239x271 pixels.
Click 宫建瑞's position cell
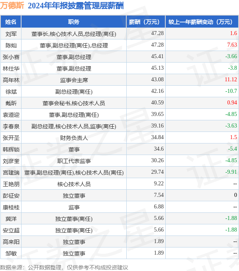[74, 173]
